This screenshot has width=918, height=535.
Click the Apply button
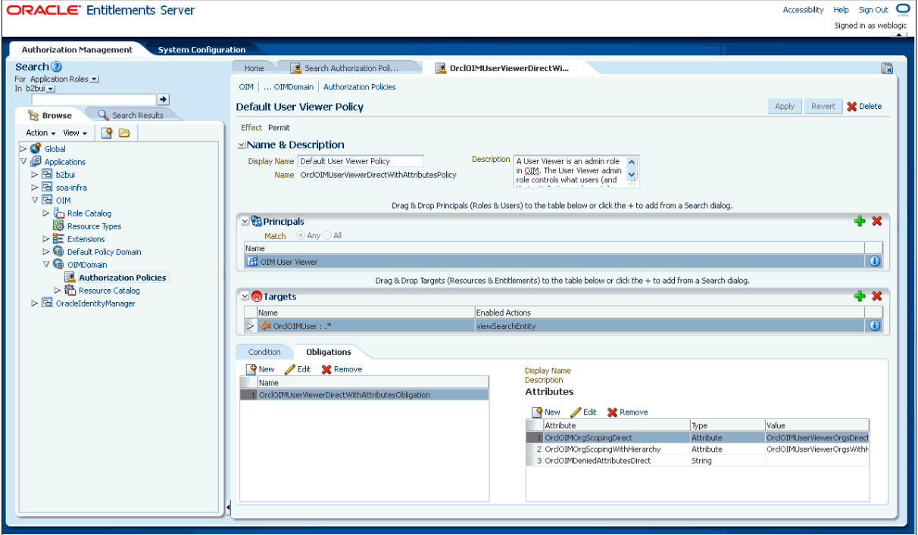[785, 107]
